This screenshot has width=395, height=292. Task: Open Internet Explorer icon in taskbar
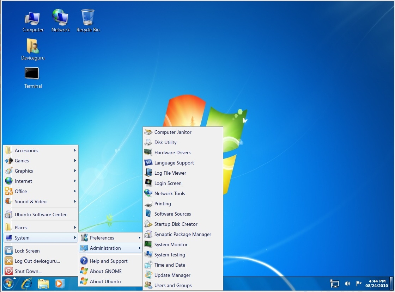tap(26, 284)
